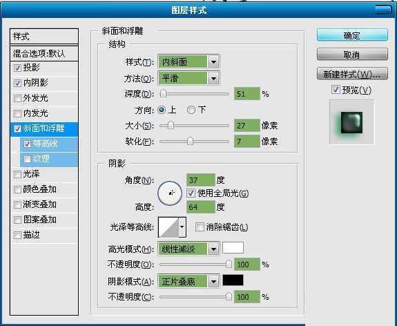The height and width of the screenshot is (326, 397).
Task: Click the gloss contour curve preview
Action: click(168, 227)
